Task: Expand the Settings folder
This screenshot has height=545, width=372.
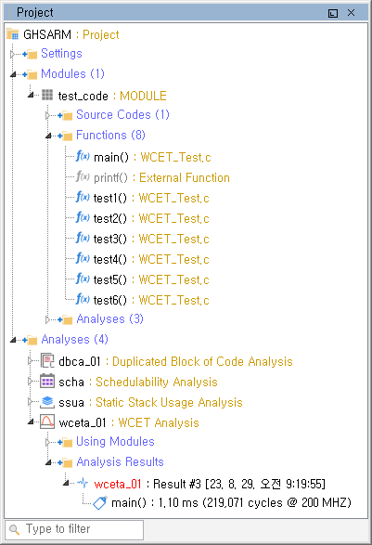Action: 12,54
